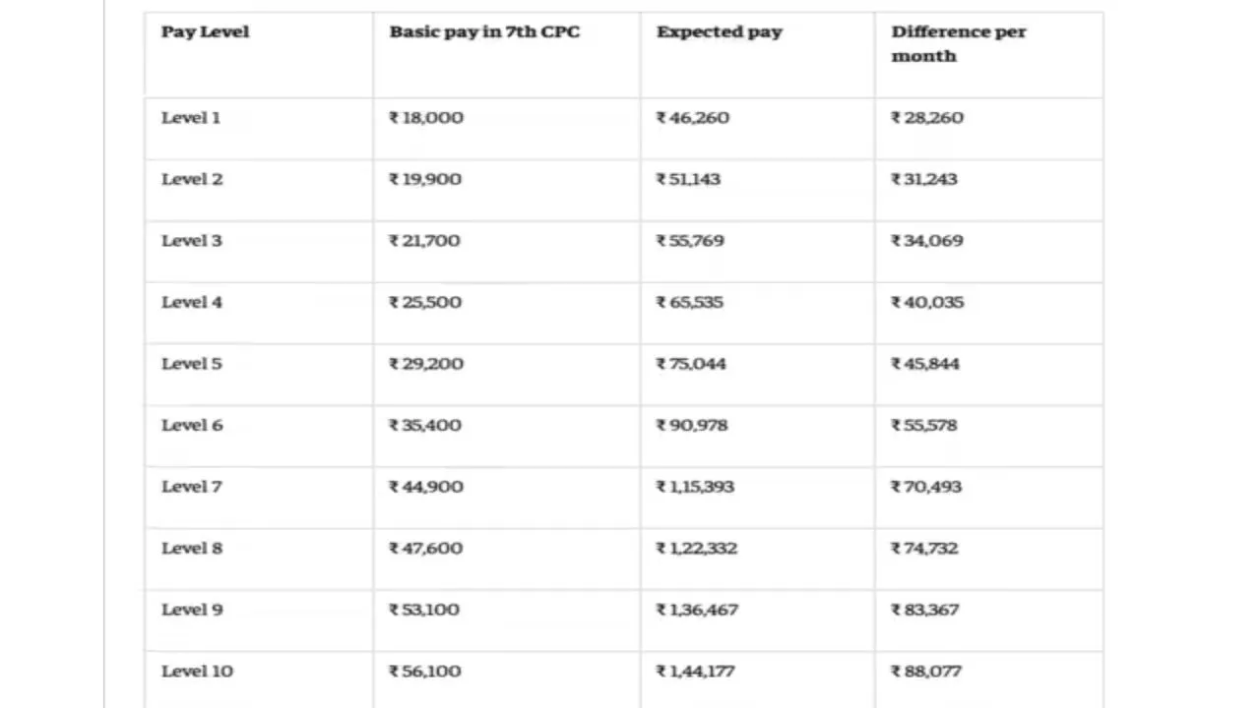Click the ₹31,243 difference cell

click(x=924, y=179)
